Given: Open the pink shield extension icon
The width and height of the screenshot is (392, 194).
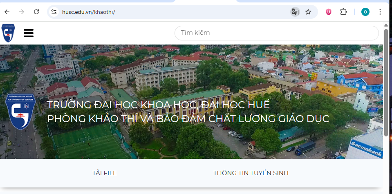Looking at the screenshot, I should pos(329,12).
